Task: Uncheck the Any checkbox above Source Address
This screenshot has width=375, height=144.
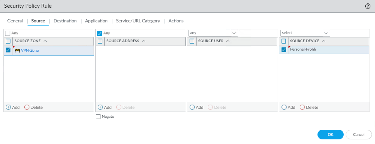Action: (100, 33)
